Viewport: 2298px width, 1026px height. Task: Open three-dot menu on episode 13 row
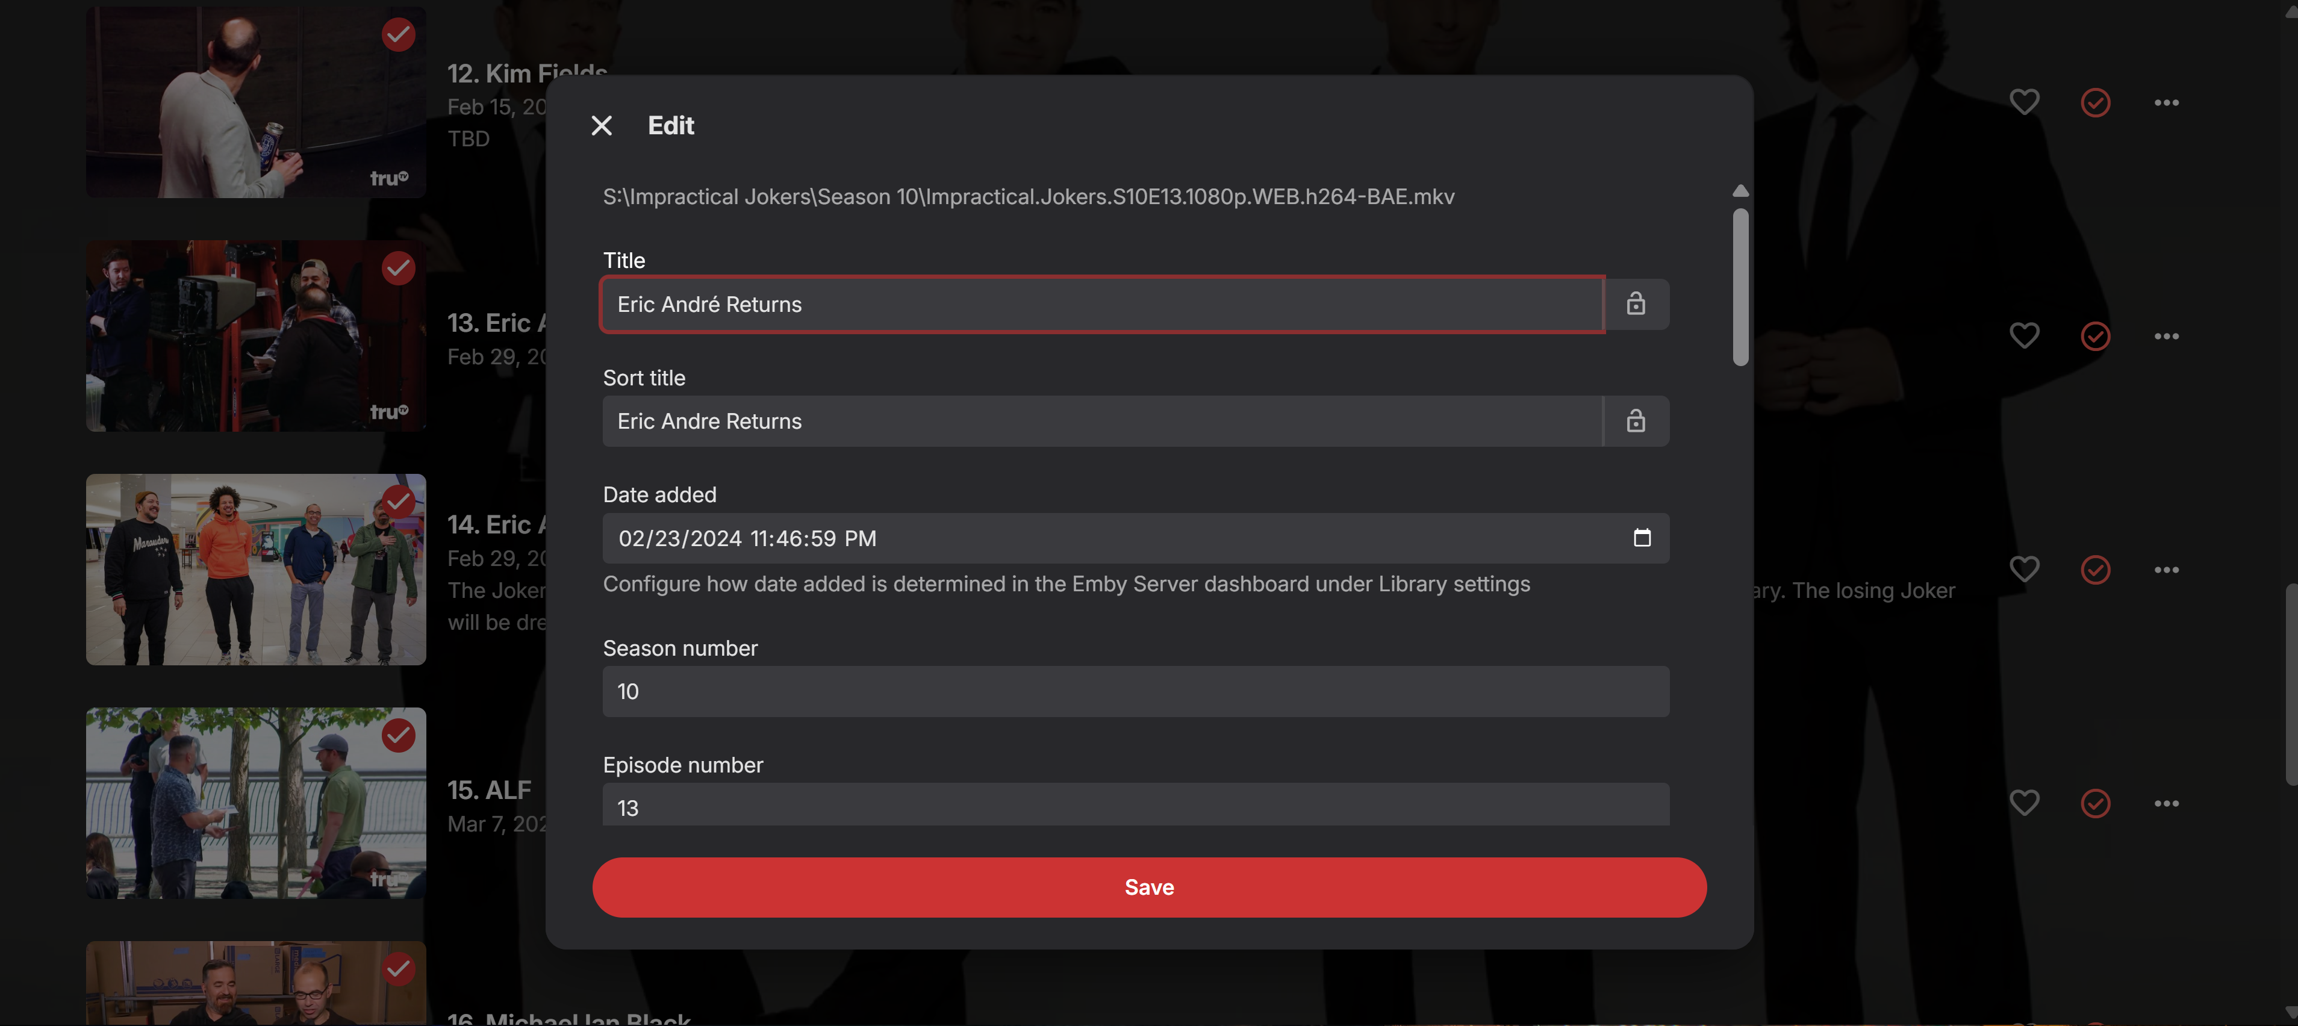pyautogui.click(x=2166, y=337)
